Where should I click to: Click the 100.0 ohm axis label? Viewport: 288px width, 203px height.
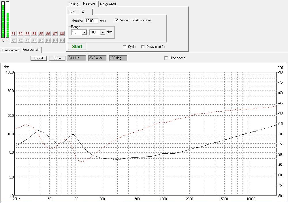(x=10, y=72)
